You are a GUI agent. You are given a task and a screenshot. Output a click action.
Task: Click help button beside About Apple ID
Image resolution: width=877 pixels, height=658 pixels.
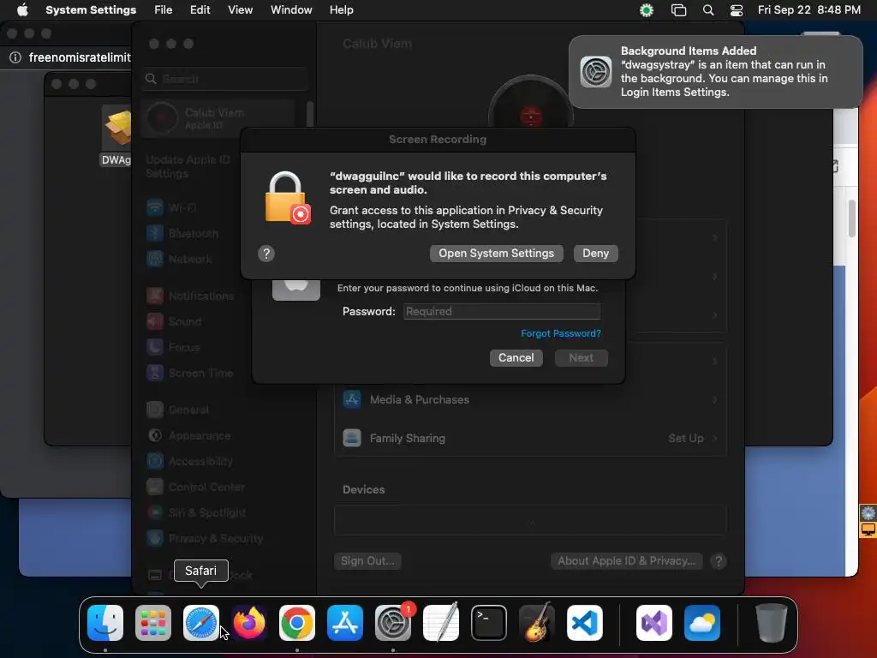click(x=719, y=561)
